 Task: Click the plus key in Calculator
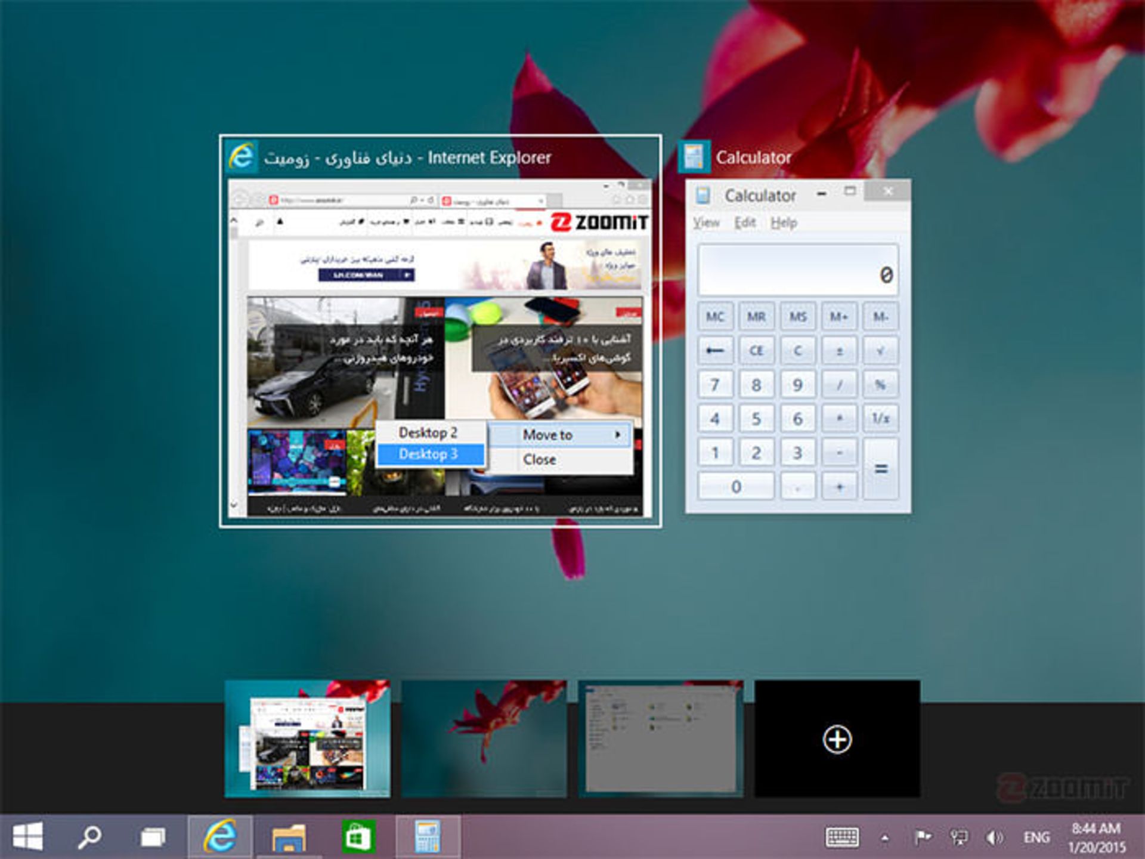839,487
